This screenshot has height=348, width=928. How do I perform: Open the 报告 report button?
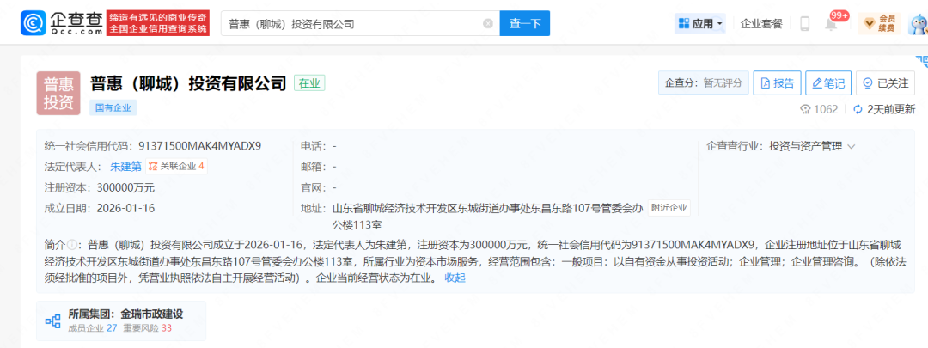(777, 82)
